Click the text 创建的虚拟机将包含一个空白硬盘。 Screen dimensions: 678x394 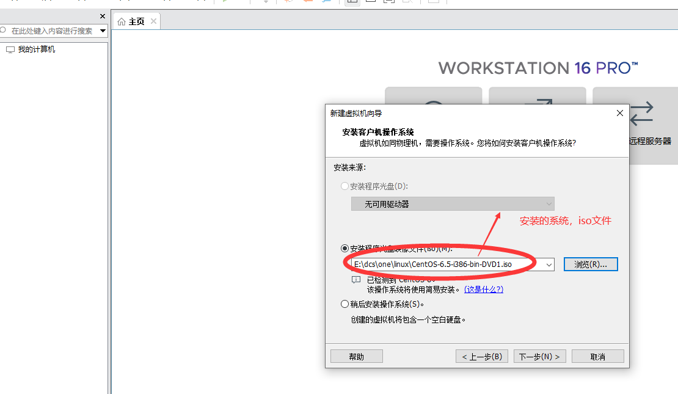click(x=409, y=319)
